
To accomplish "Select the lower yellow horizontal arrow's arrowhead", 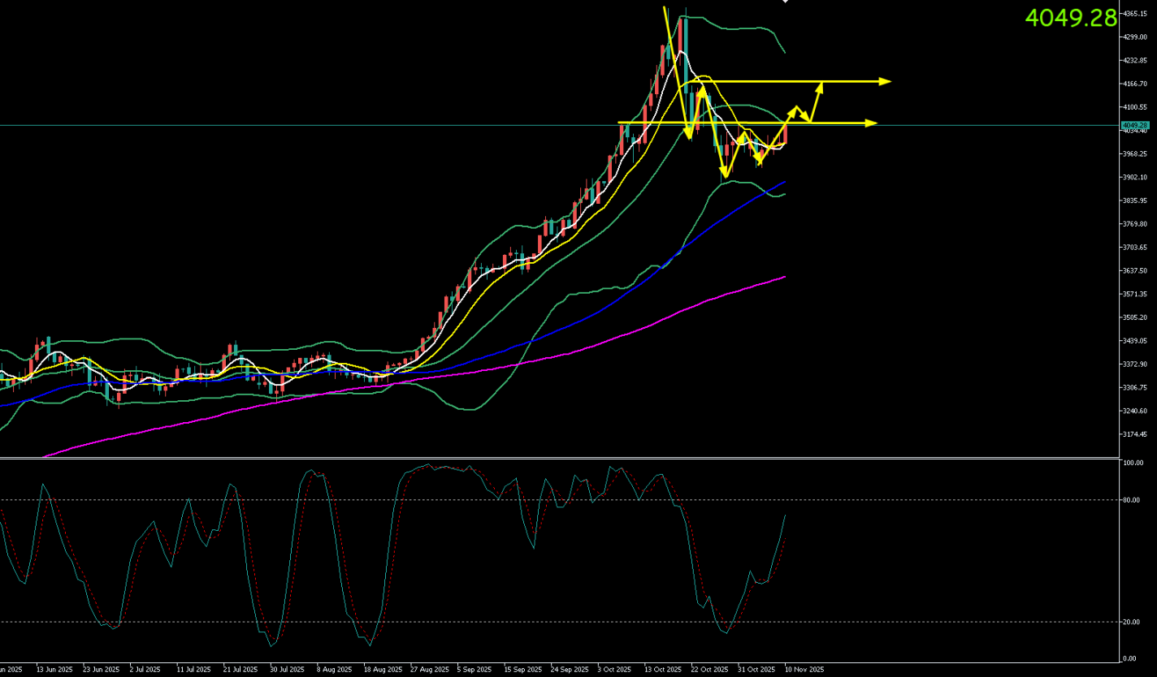I will coord(873,123).
